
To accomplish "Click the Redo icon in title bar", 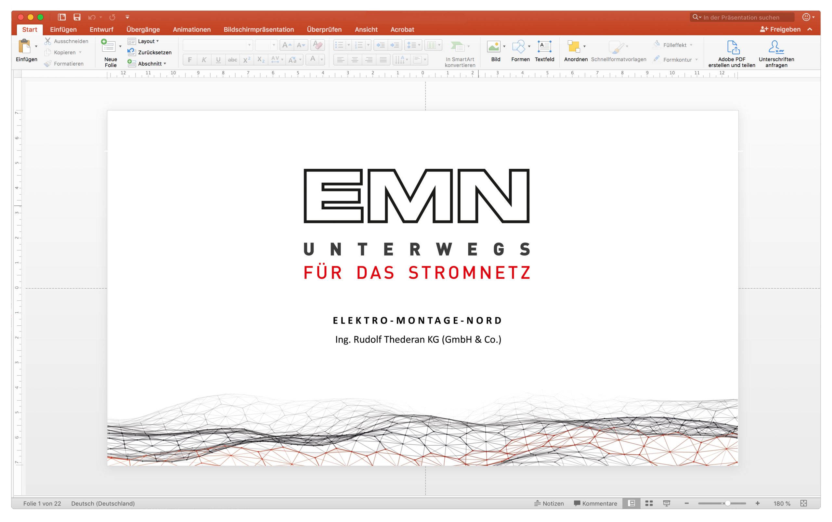I will tap(112, 17).
